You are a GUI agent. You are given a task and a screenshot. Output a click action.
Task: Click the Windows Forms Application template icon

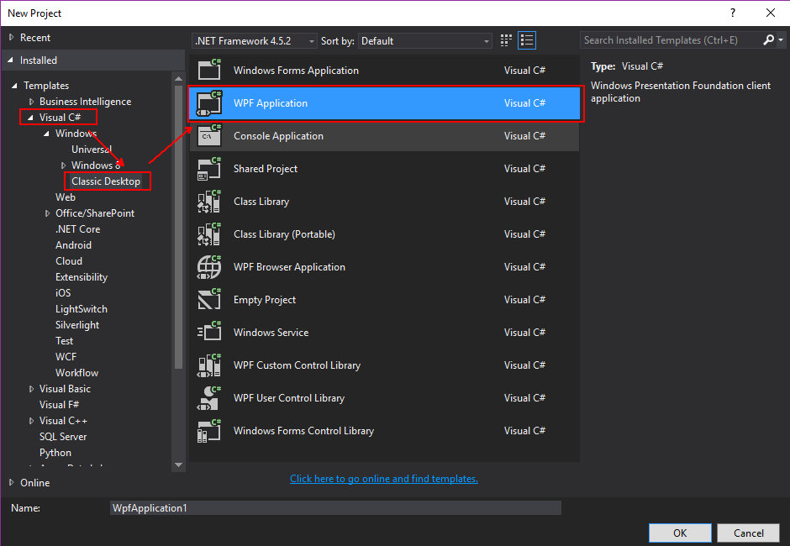pos(208,71)
